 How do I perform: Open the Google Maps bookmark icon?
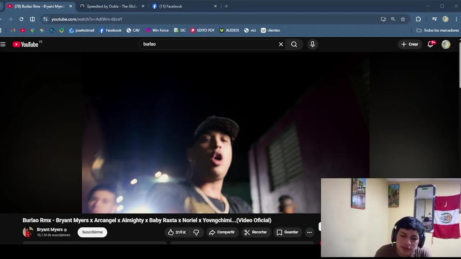coord(32,30)
